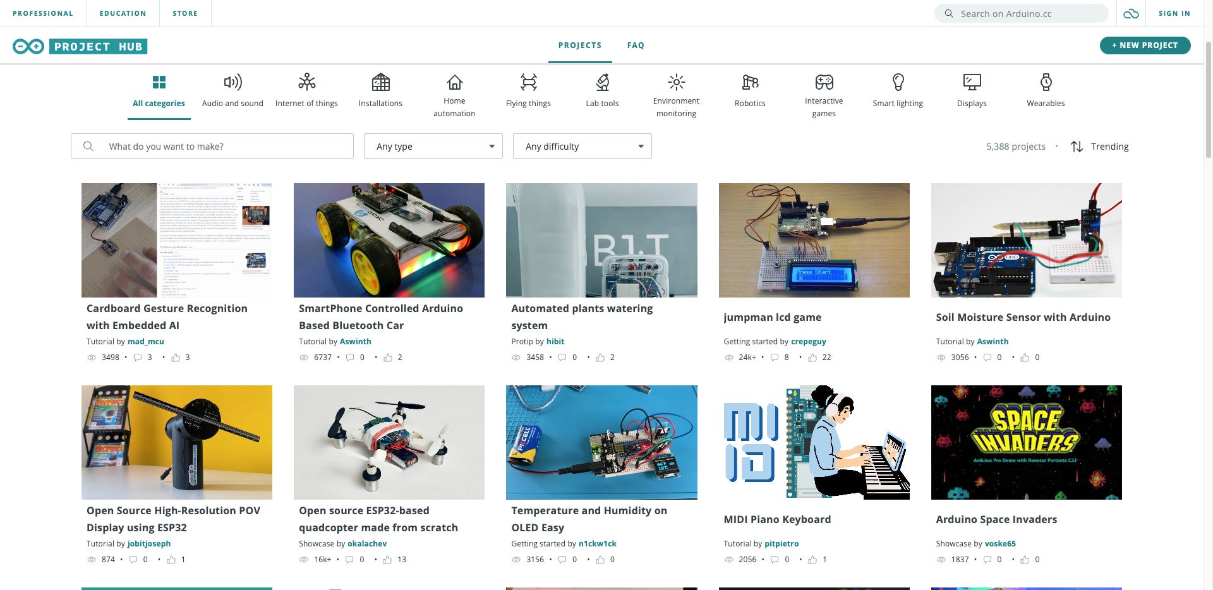Open the Audio and sound category icon

(232, 82)
